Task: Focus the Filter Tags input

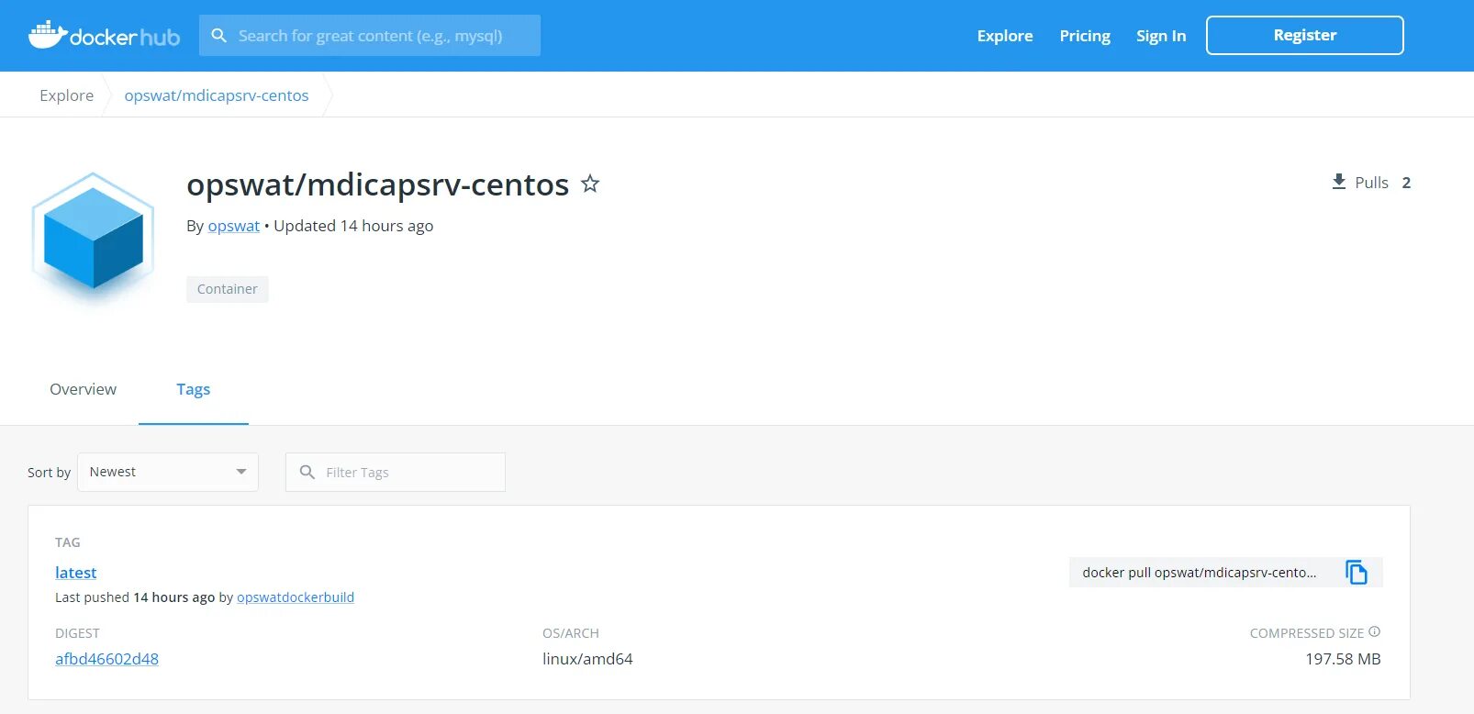Action: tap(396, 472)
